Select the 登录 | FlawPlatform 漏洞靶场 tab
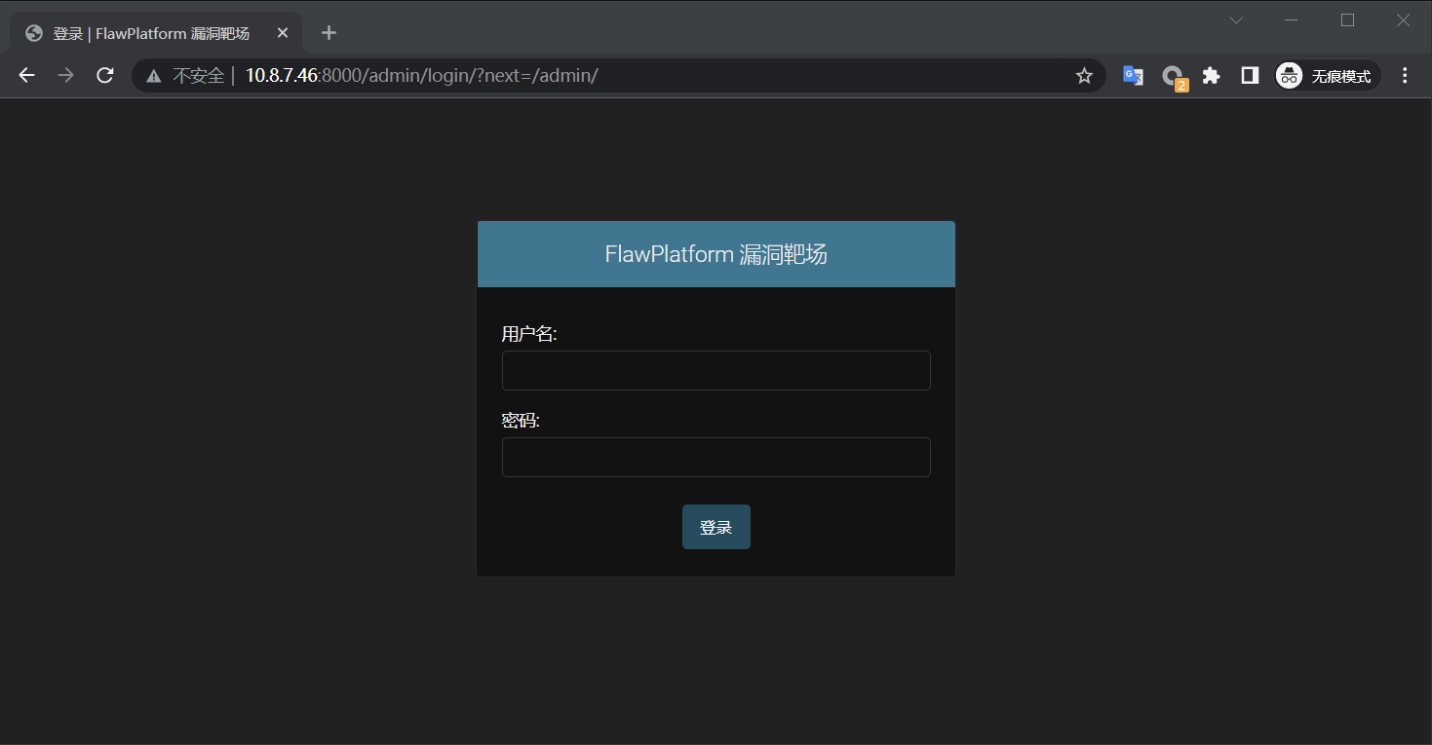This screenshot has height=745, width=1432. click(156, 33)
